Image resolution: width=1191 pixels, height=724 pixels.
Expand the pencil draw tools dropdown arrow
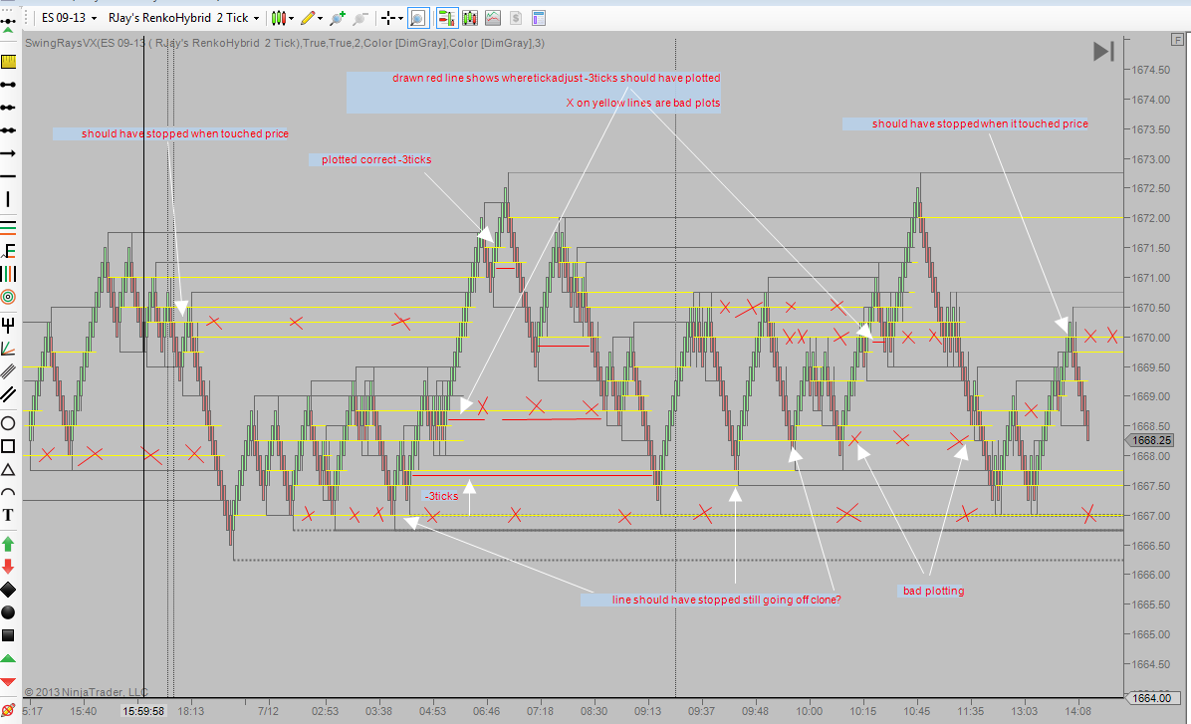320,18
